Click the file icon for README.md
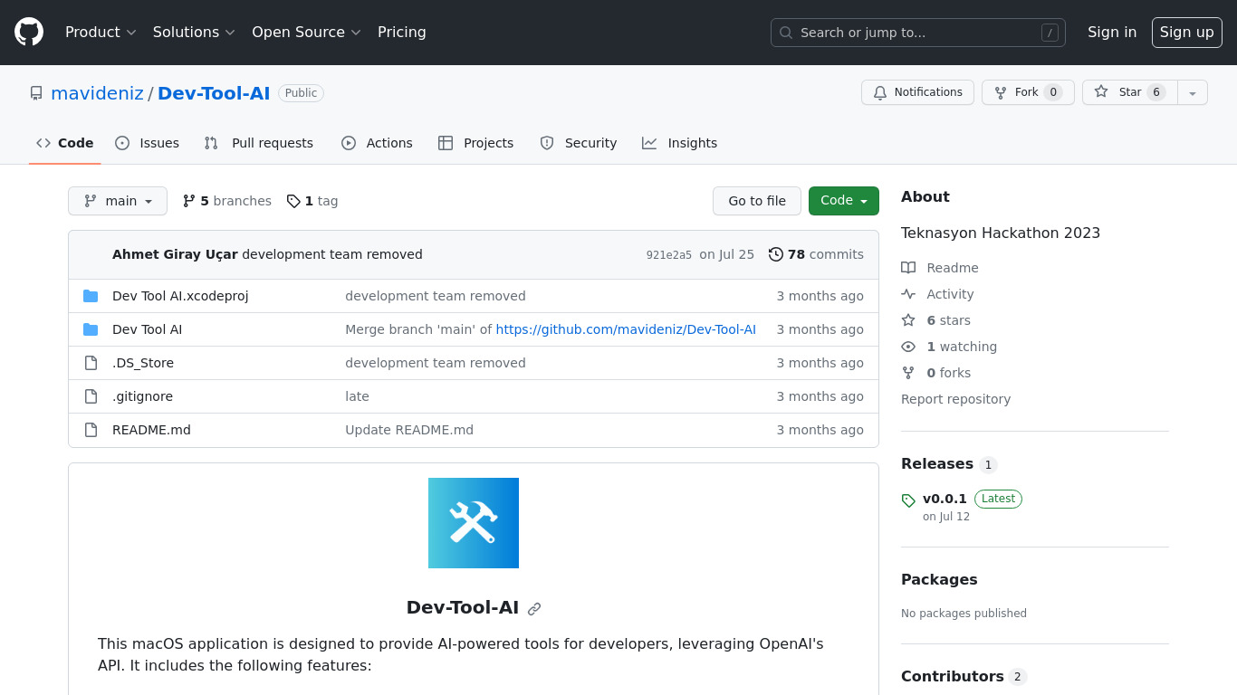Image resolution: width=1237 pixels, height=695 pixels. [x=91, y=430]
